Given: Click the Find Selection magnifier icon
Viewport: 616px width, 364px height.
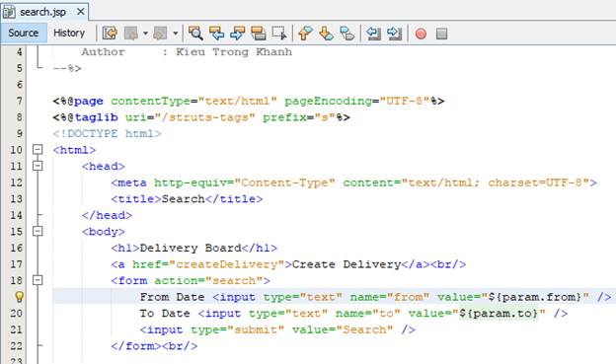Looking at the screenshot, I should [195, 33].
